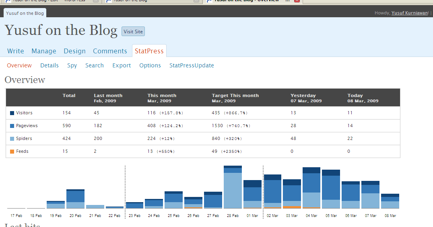Click the Visitors total value 154
Screen dimensions: 433x227
(66, 113)
